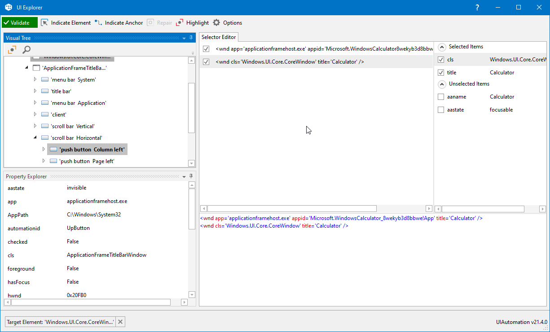Click the 'client' node window icon

45,115
